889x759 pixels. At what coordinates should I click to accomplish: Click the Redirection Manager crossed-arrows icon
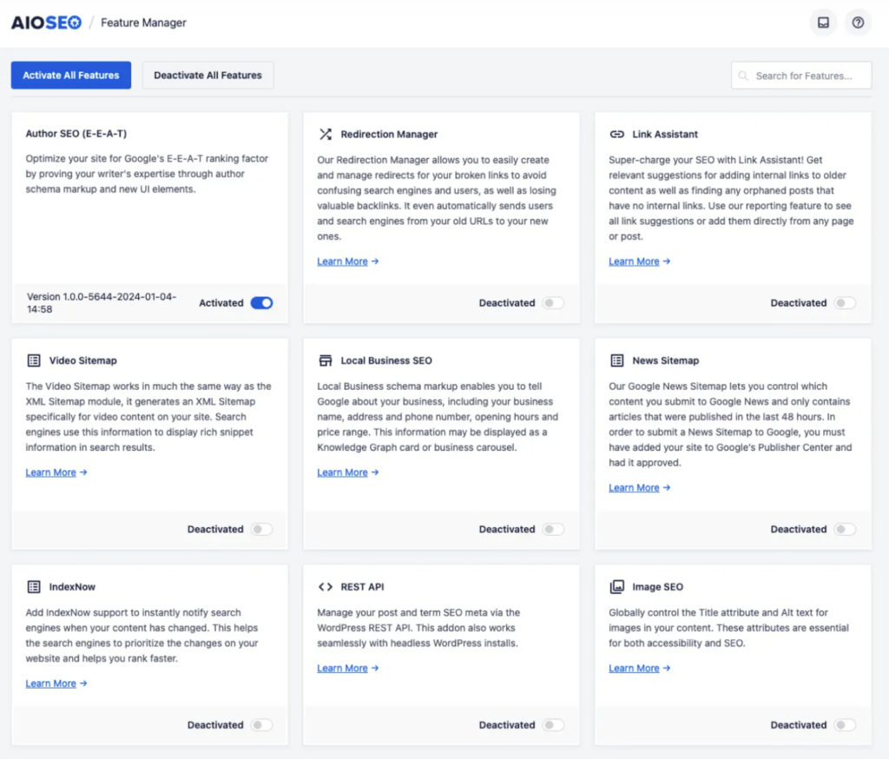(x=326, y=135)
